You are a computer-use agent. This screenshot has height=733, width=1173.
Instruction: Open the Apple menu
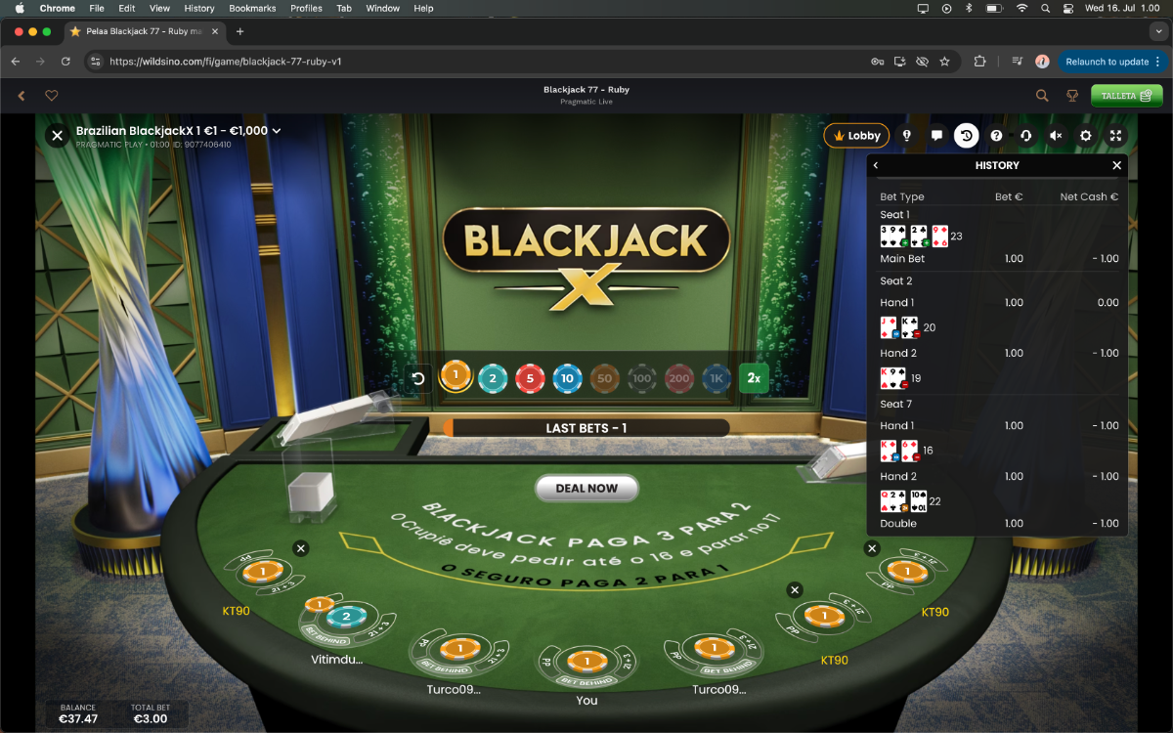click(x=20, y=8)
